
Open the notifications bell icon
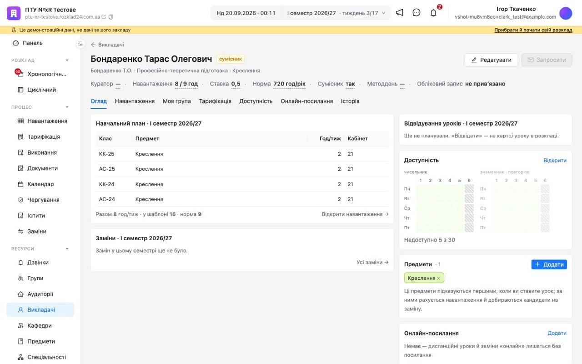pyautogui.click(x=433, y=13)
